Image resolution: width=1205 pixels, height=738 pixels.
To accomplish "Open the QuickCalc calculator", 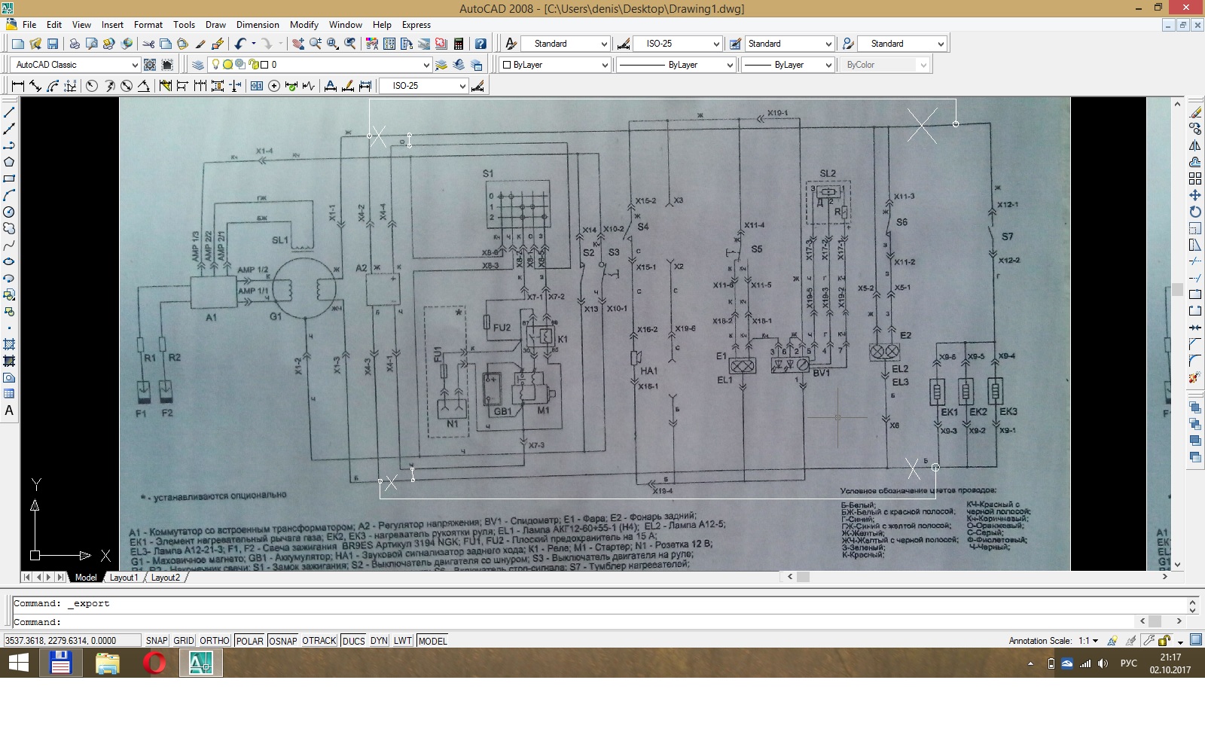I will click(x=458, y=44).
